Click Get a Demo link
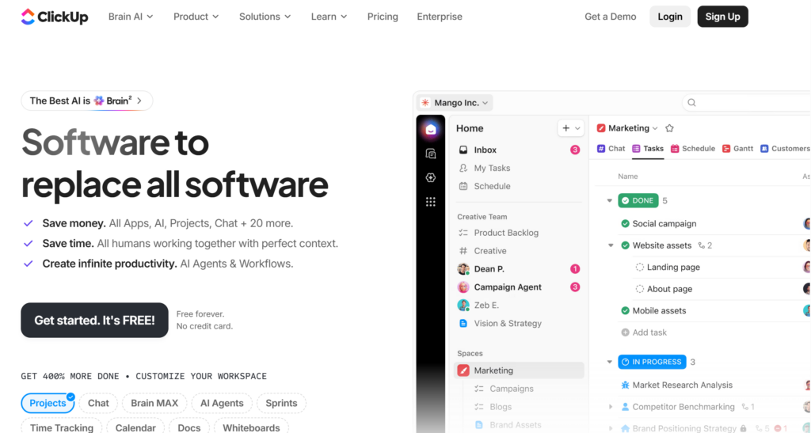This screenshot has width=811, height=433. click(x=611, y=17)
